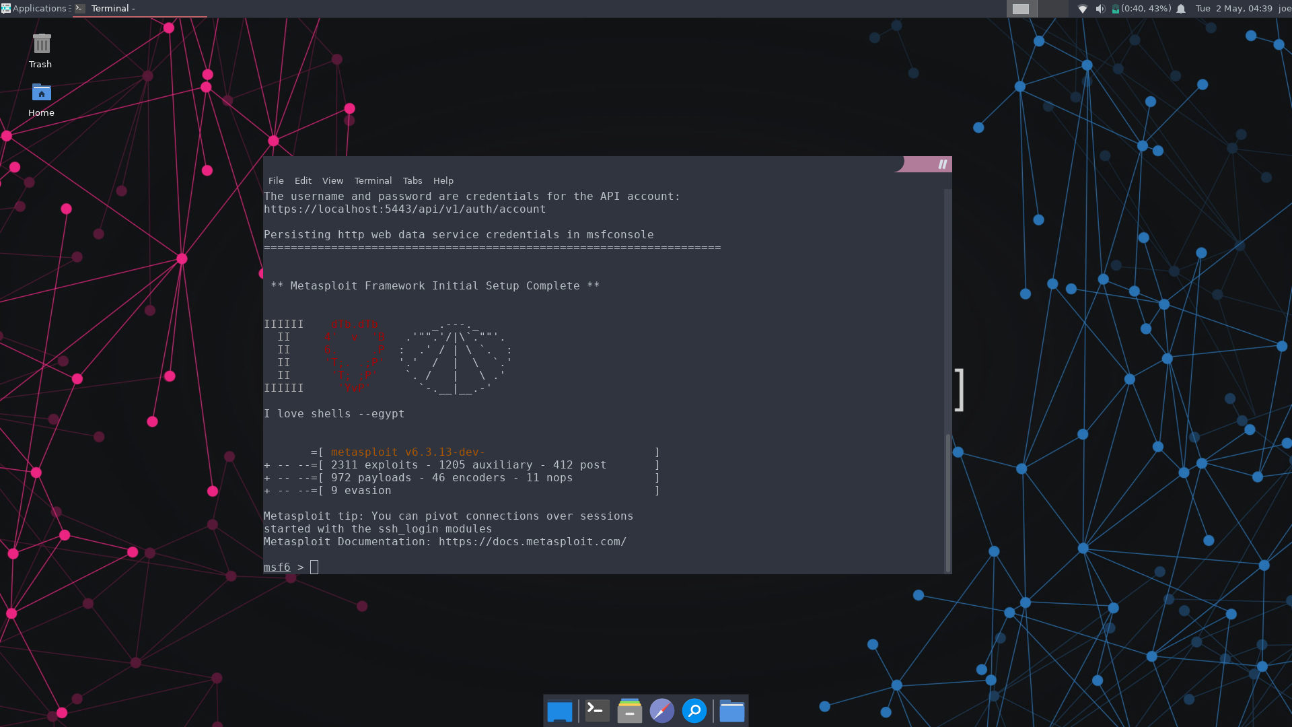Open the application finder magnifier icon
The height and width of the screenshot is (727, 1292).
(694, 711)
